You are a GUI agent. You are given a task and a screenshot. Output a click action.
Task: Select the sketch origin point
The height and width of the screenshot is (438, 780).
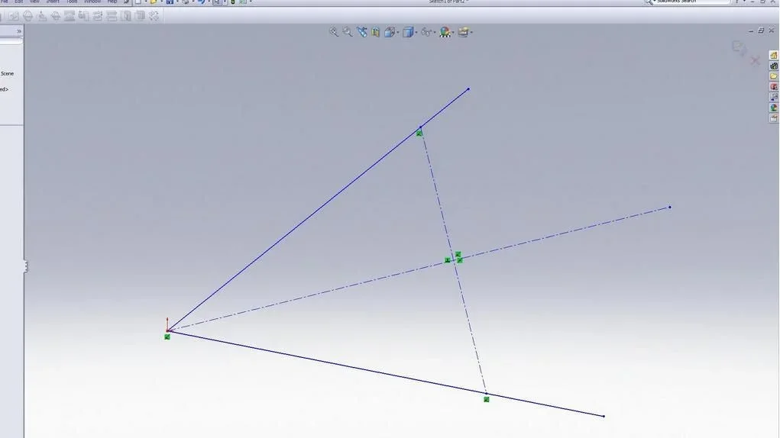tap(167, 330)
